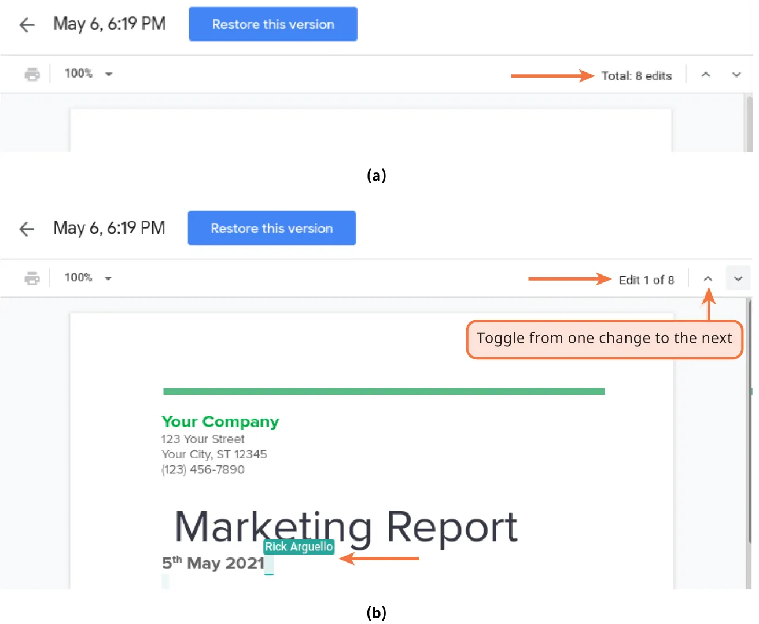
Task: Click the '(123) 456-7890' phone number line
Action: pyautogui.click(x=203, y=469)
